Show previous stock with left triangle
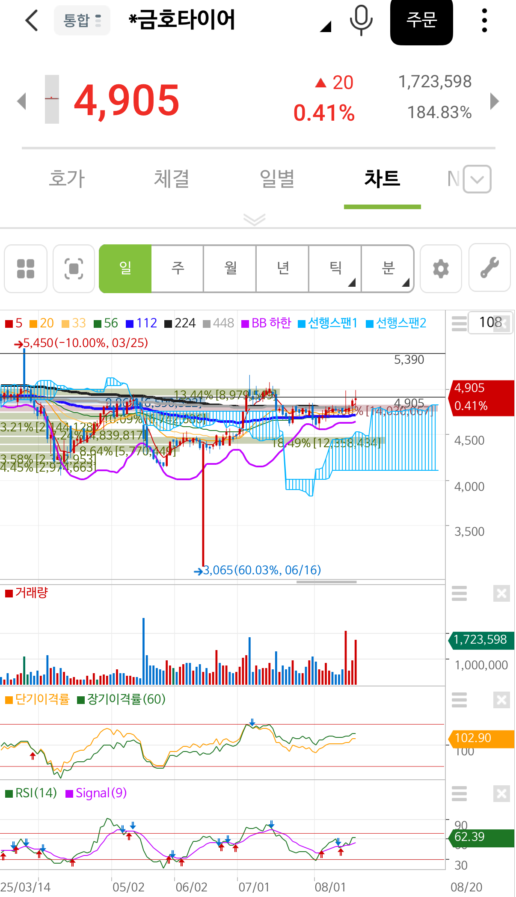516x897 pixels. (21, 101)
